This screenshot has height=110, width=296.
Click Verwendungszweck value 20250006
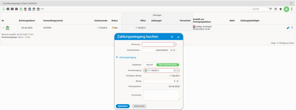47,28
